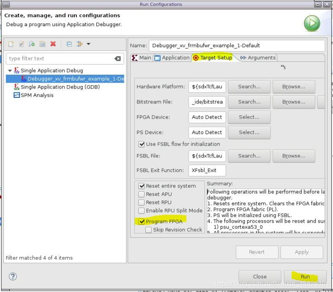Click the PS Device Auto Detect field
333x292 pixels.
click(x=207, y=132)
